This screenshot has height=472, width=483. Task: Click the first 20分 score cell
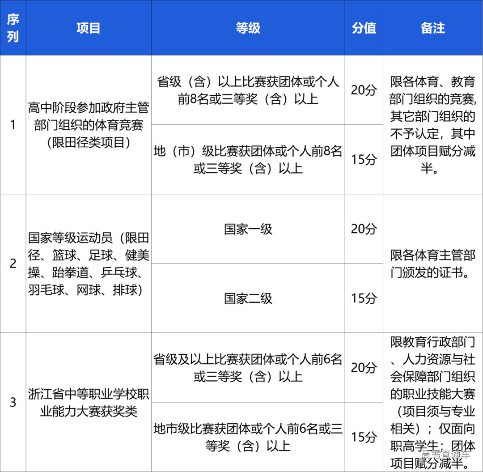364,90
